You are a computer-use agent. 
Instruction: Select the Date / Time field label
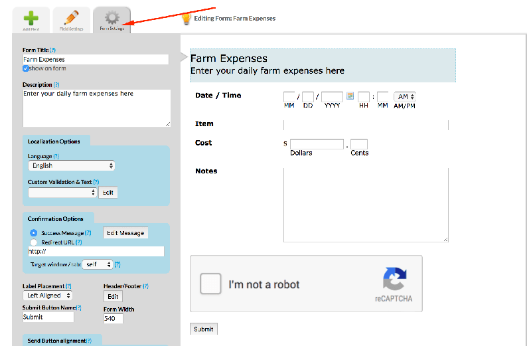tap(218, 95)
